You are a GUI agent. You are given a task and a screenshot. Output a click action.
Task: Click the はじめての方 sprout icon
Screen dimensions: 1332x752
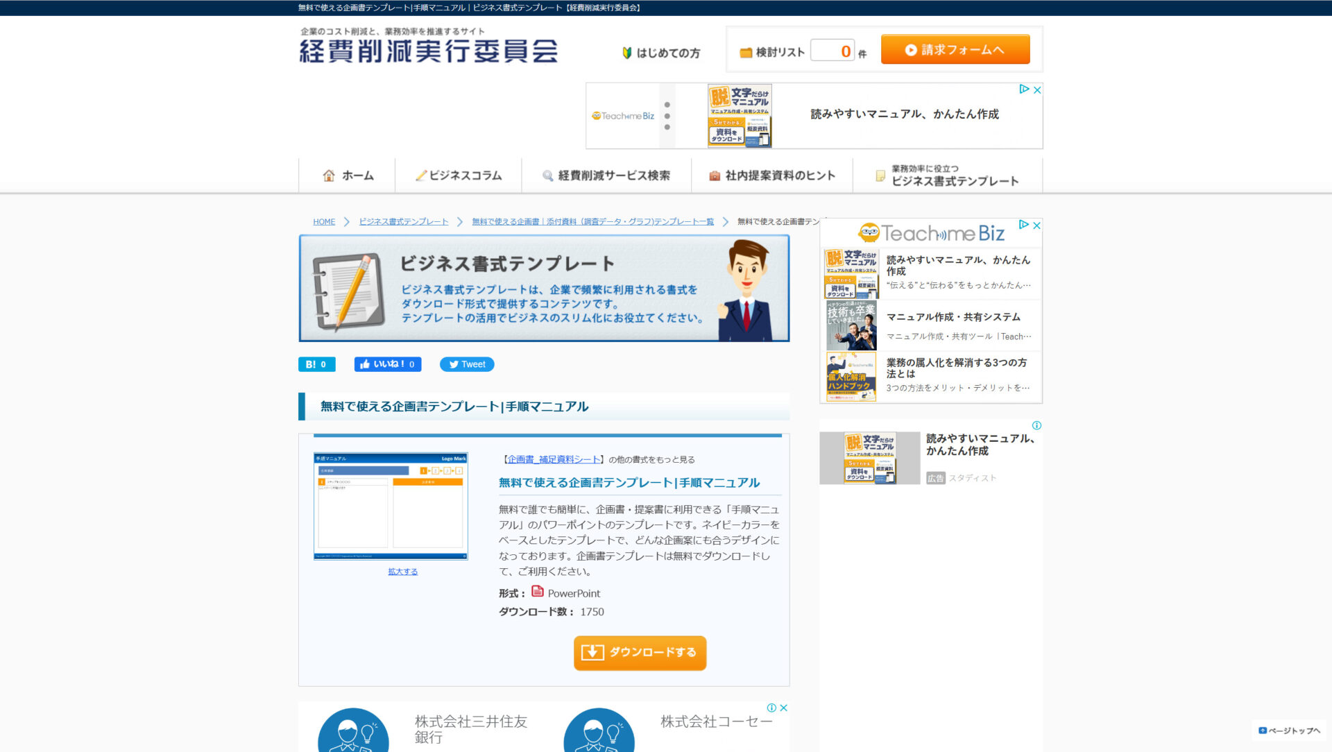tap(628, 52)
